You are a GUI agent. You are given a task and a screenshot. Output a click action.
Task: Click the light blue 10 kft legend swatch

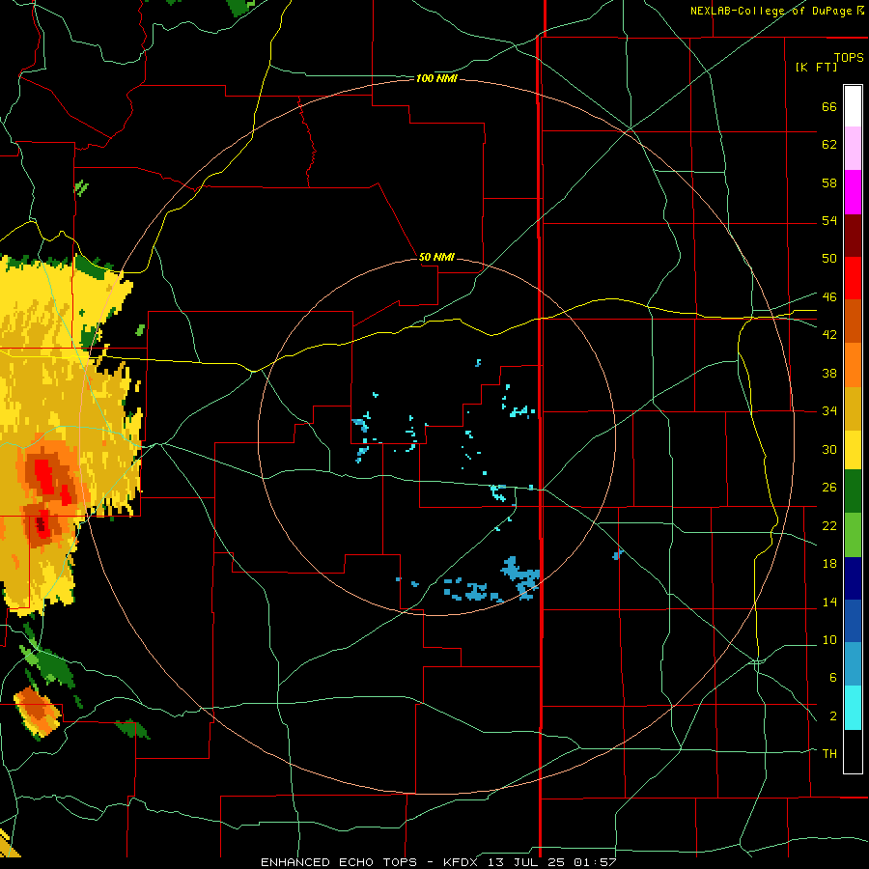pos(853,664)
